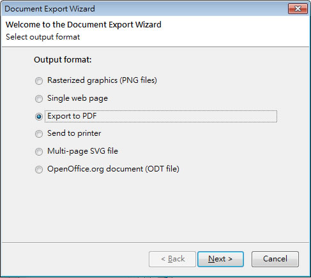Image resolution: width=311 pixels, height=278 pixels.
Task: Enable the Multi-page SVG file radio button
Action: click(39, 152)
